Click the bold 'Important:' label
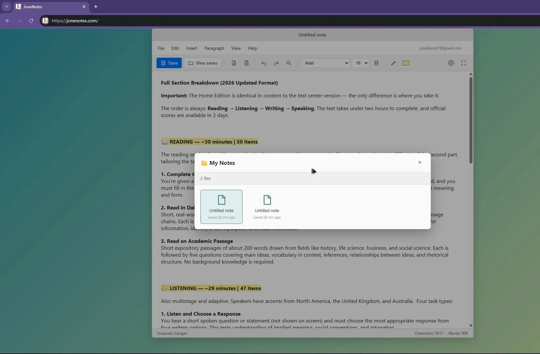The image size is (540, 354). click(174, 96)
